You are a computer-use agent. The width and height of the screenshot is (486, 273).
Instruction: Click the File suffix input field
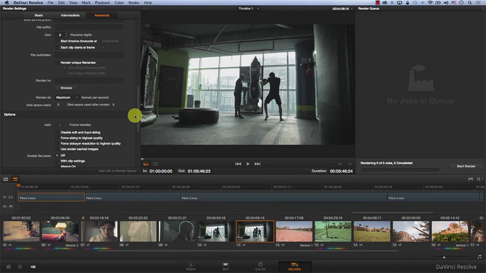tap(89, 27)
